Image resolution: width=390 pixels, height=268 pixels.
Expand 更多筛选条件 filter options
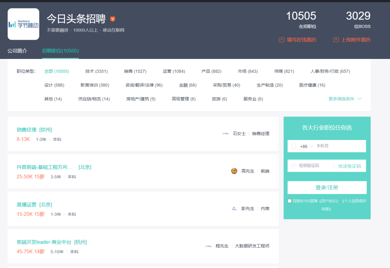click(345, 99)
